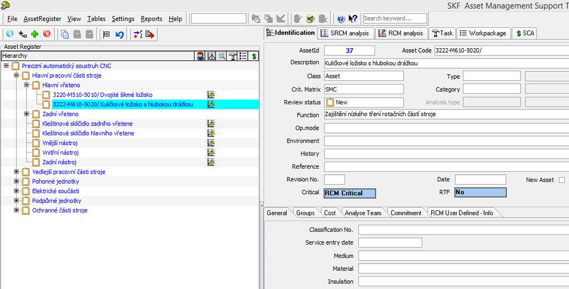Click the blue-red arrows move items icon
This screenshot has height=289, width=569.
(x=138, y=34)
